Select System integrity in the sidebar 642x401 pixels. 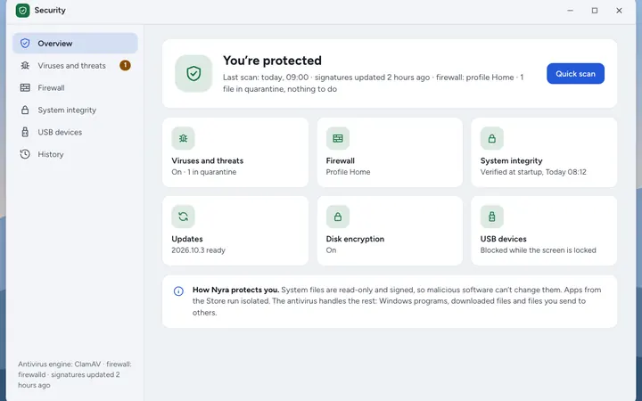(x=75, y=110)
